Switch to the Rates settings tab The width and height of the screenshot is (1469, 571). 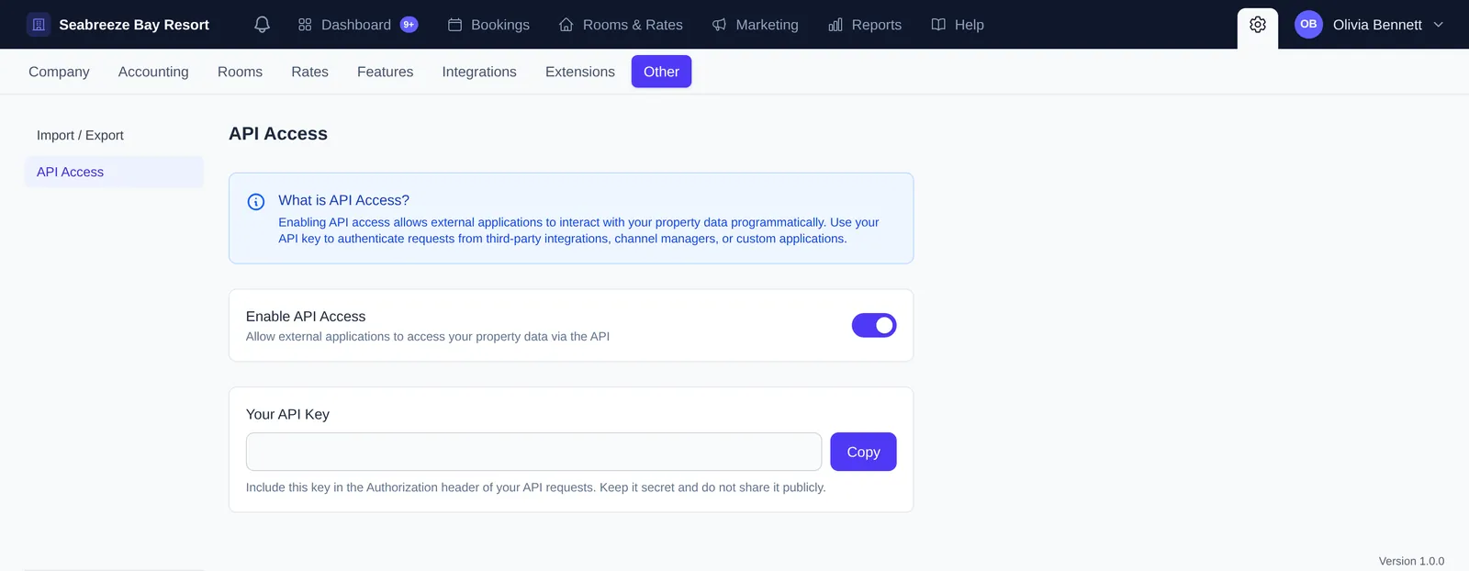pyautogui.click(x=309, y=72)
